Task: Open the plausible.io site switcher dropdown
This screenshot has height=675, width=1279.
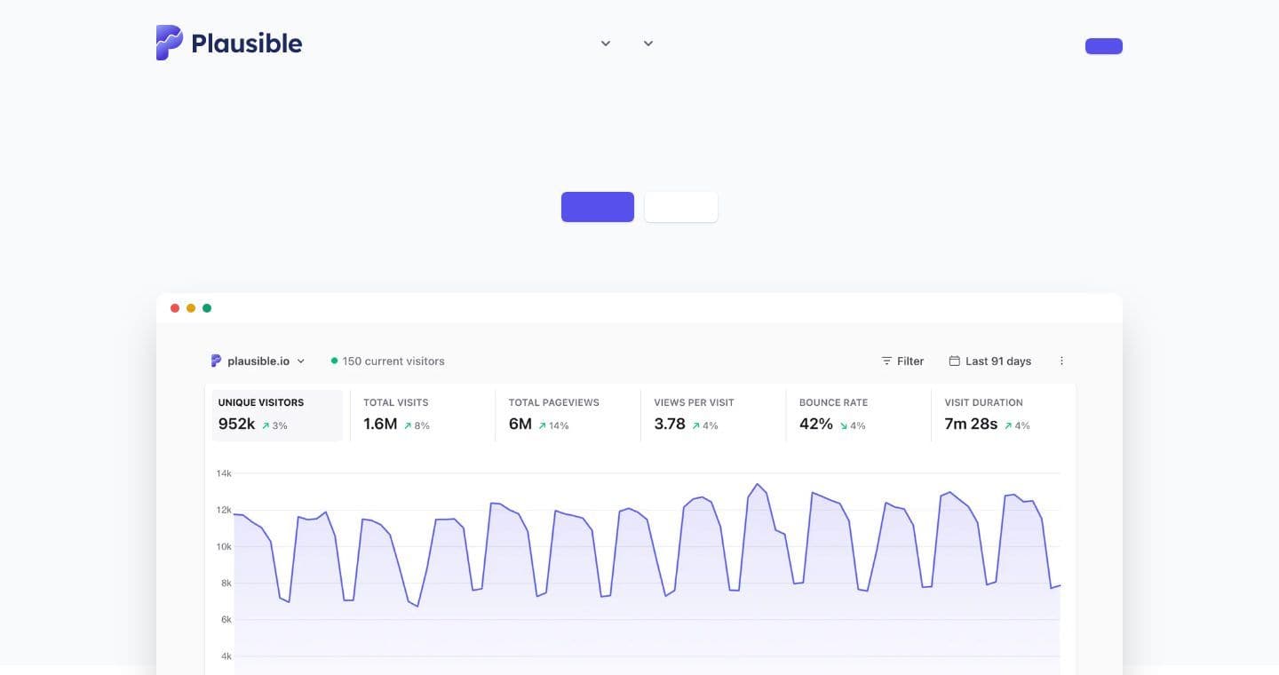Action: coord(258,361)
